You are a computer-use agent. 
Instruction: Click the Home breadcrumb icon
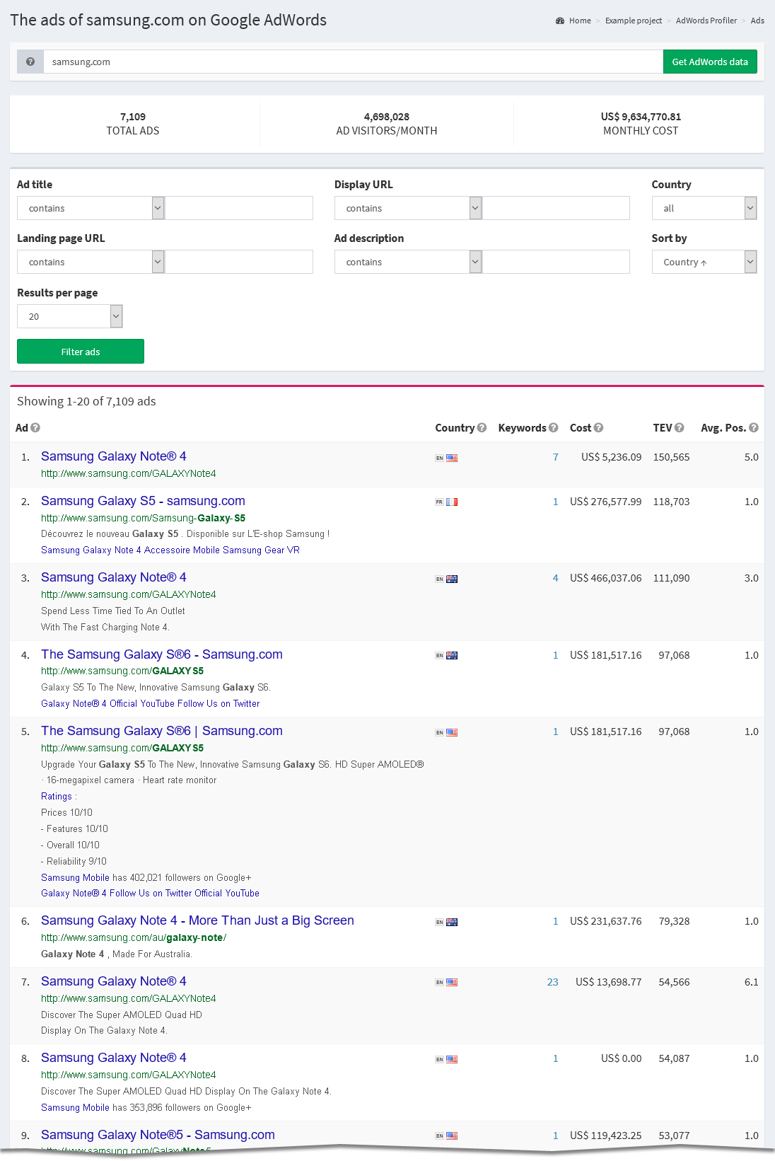560,21
